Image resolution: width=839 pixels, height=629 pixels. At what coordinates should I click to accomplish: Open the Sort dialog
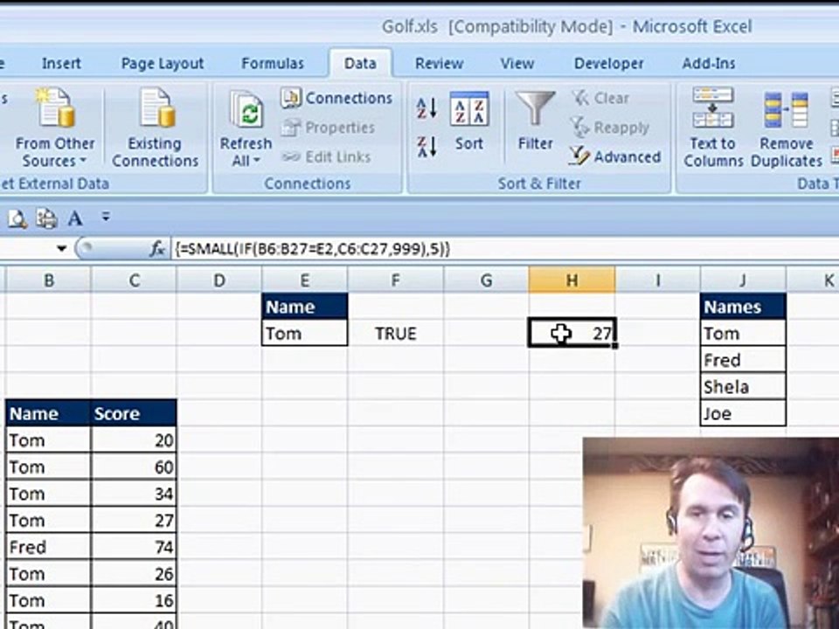click(x=469, y=122)
